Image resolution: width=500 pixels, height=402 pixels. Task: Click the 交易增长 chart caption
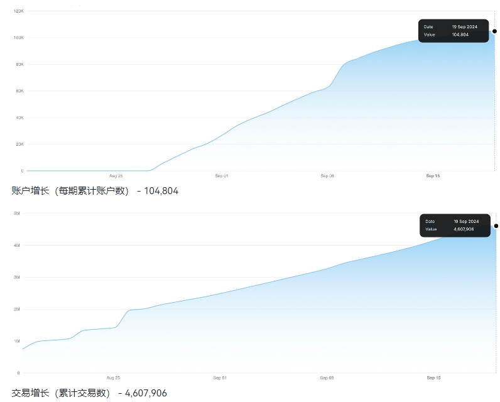click(89, 393)
